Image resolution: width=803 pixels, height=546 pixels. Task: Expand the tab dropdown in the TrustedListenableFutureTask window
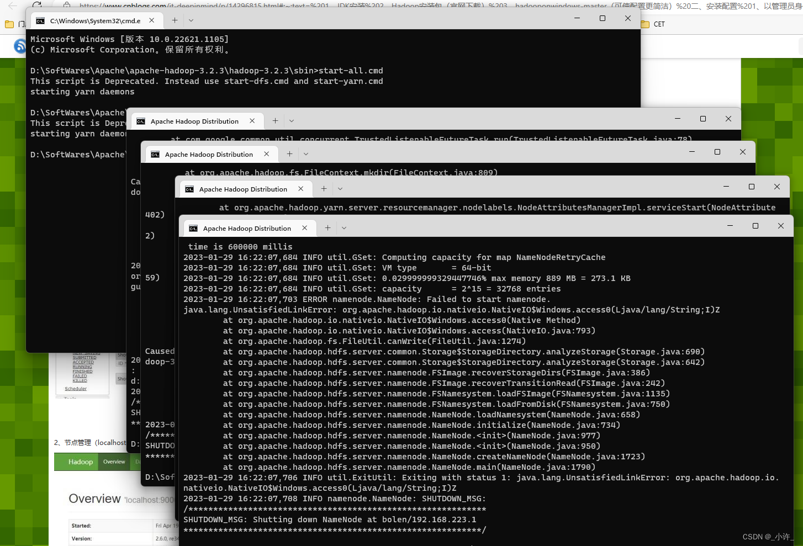(292, 121)
